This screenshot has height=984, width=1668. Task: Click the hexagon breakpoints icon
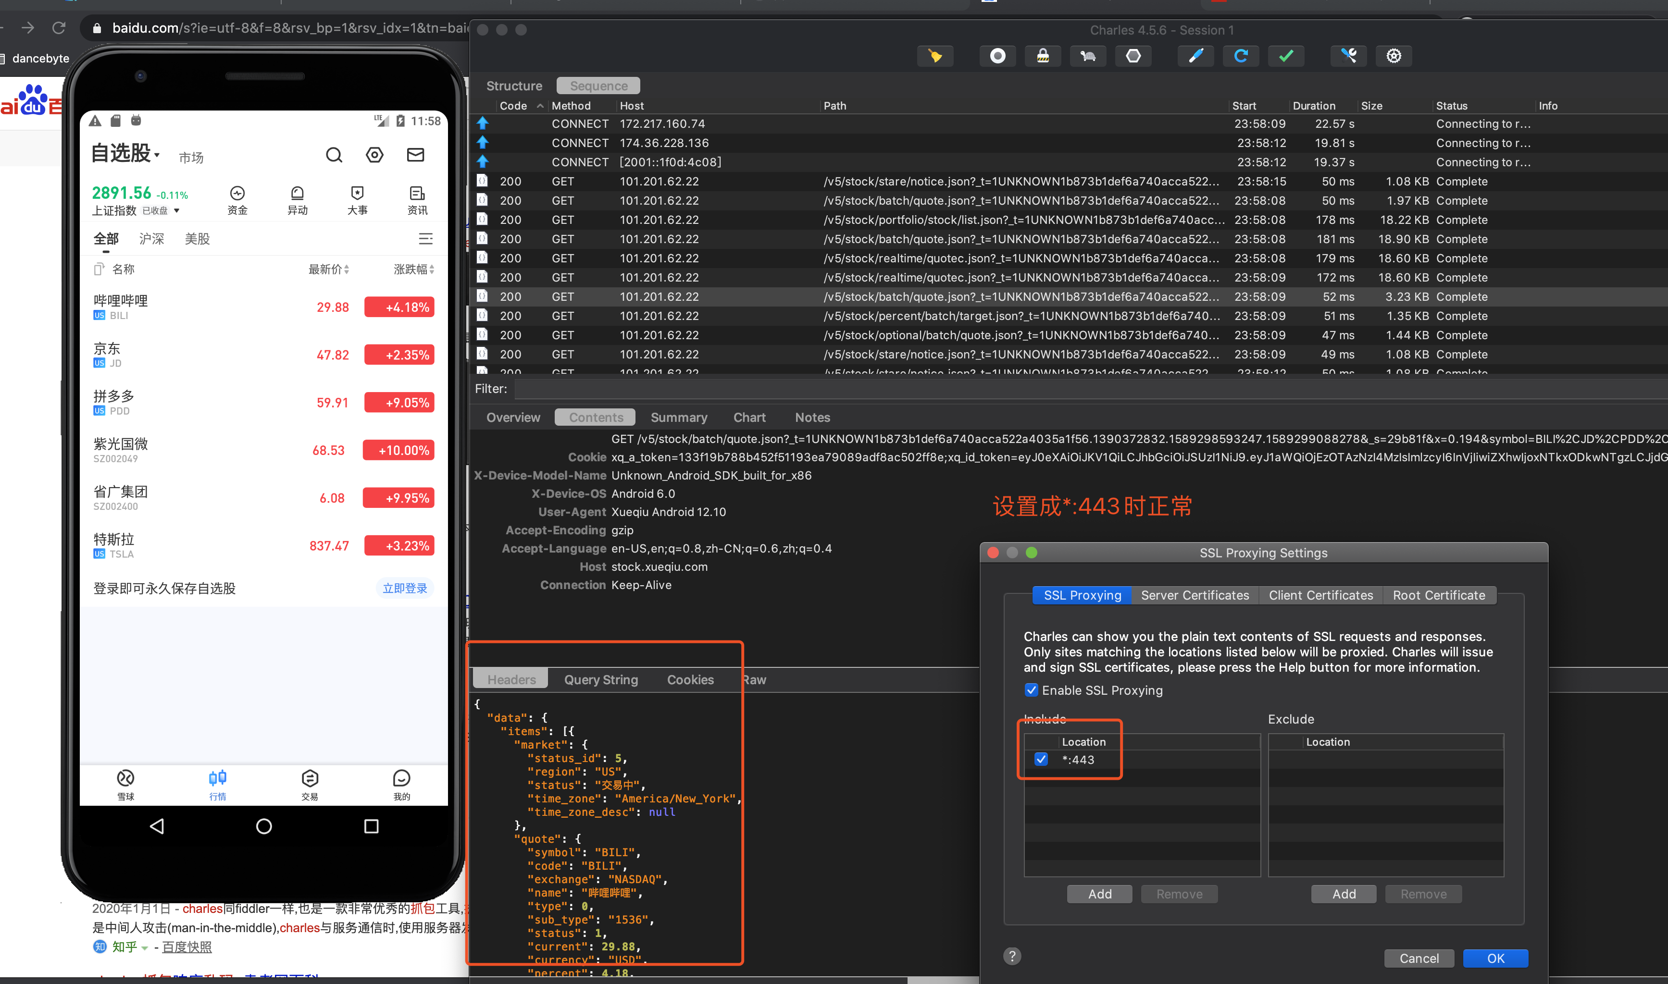[1133, 56]
